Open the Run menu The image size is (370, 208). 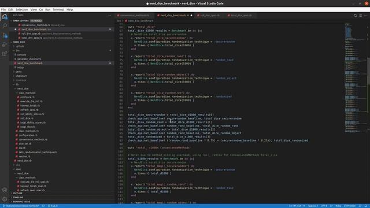coord(47,10)
